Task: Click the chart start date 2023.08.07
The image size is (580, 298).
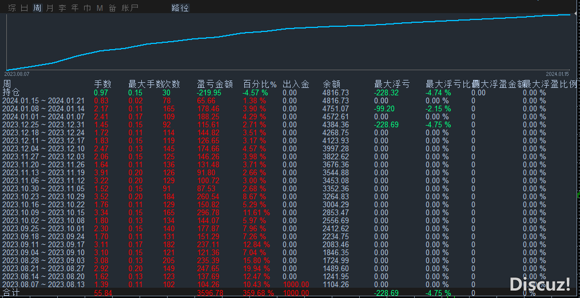Action: 17,74
